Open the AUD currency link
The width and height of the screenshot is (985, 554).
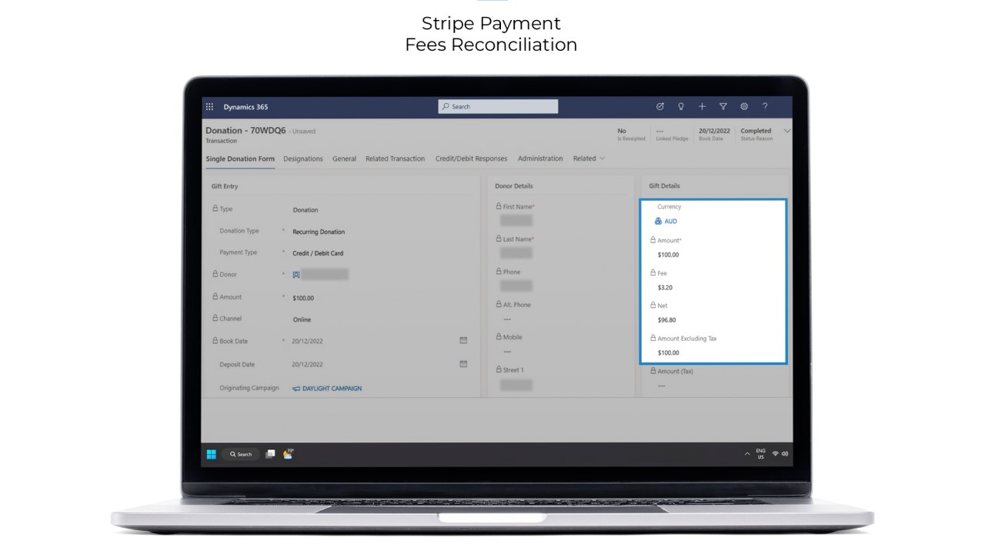coord(671,221)
